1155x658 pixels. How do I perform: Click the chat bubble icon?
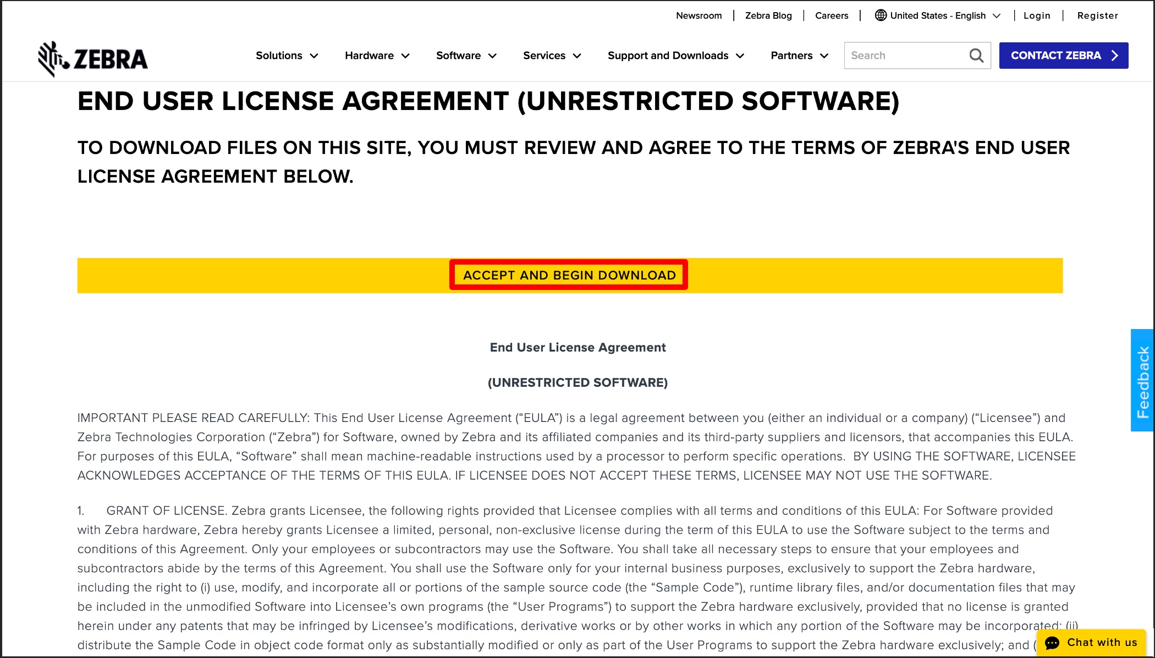pyautogui.click(x=1052, y=643)
